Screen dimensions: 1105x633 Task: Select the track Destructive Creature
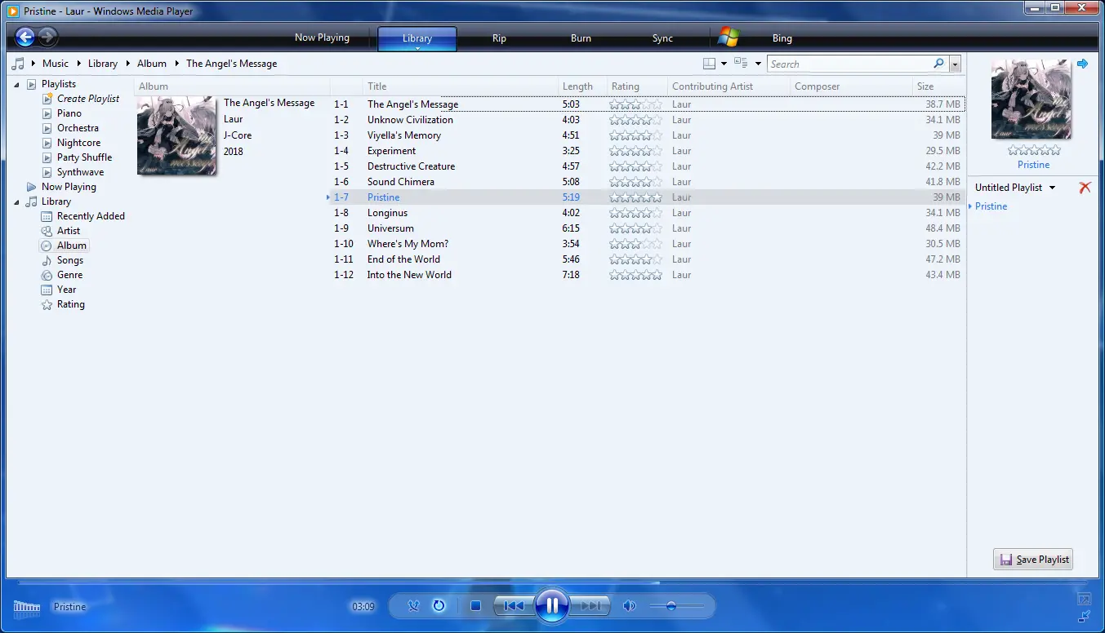pyautogui.click(x=411, y=166)
